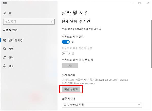Click the 지금 동기화 button

[x=71, y=89]
